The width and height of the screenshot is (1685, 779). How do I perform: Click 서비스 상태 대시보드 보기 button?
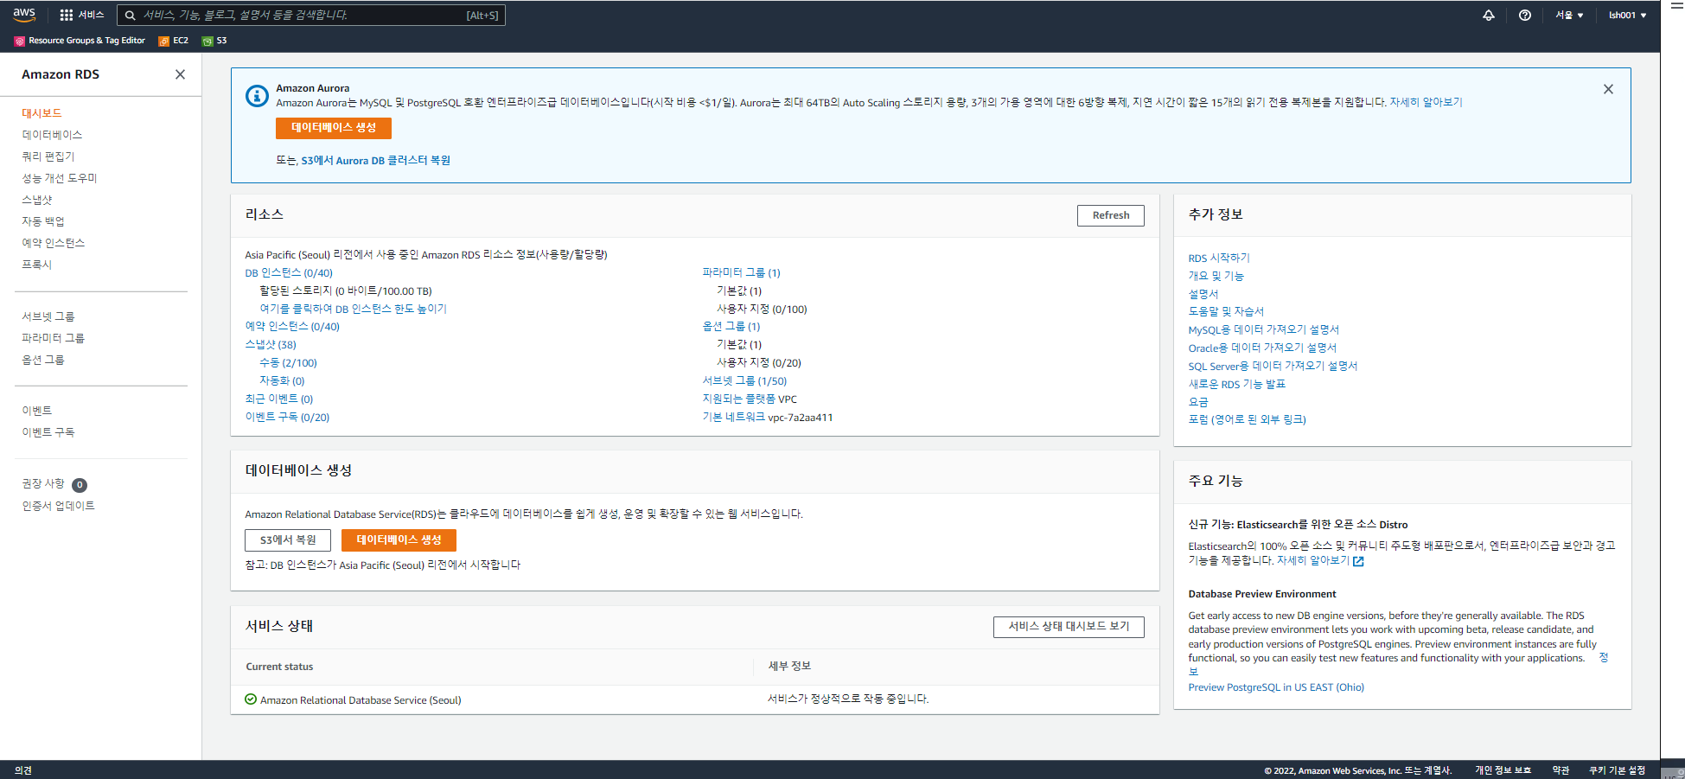point(1069,627)
